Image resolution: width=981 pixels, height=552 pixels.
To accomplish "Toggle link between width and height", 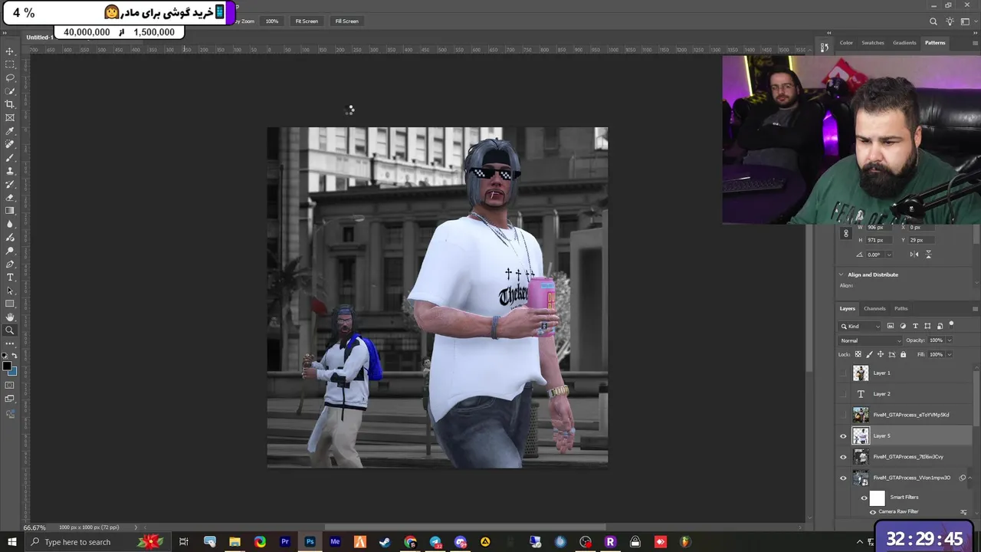I will 846,234.
